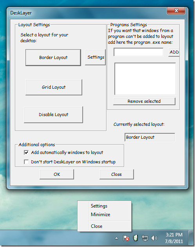Click inside the excluded programs list box
Image resolution: width=195 pixels, height=247 pixels.
pos(145,79)
